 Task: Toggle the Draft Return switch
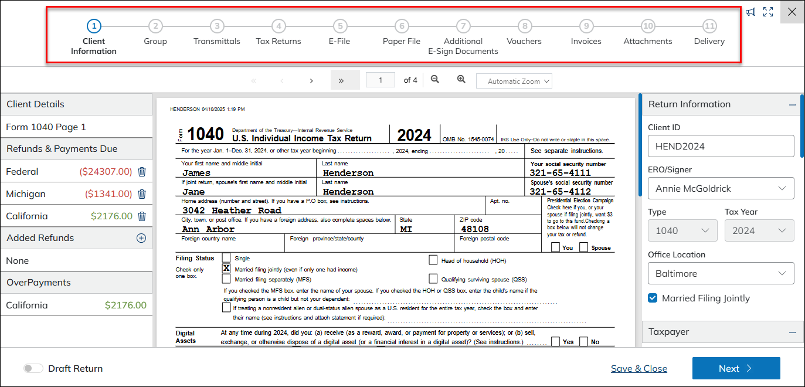click(x=33, y=368)
